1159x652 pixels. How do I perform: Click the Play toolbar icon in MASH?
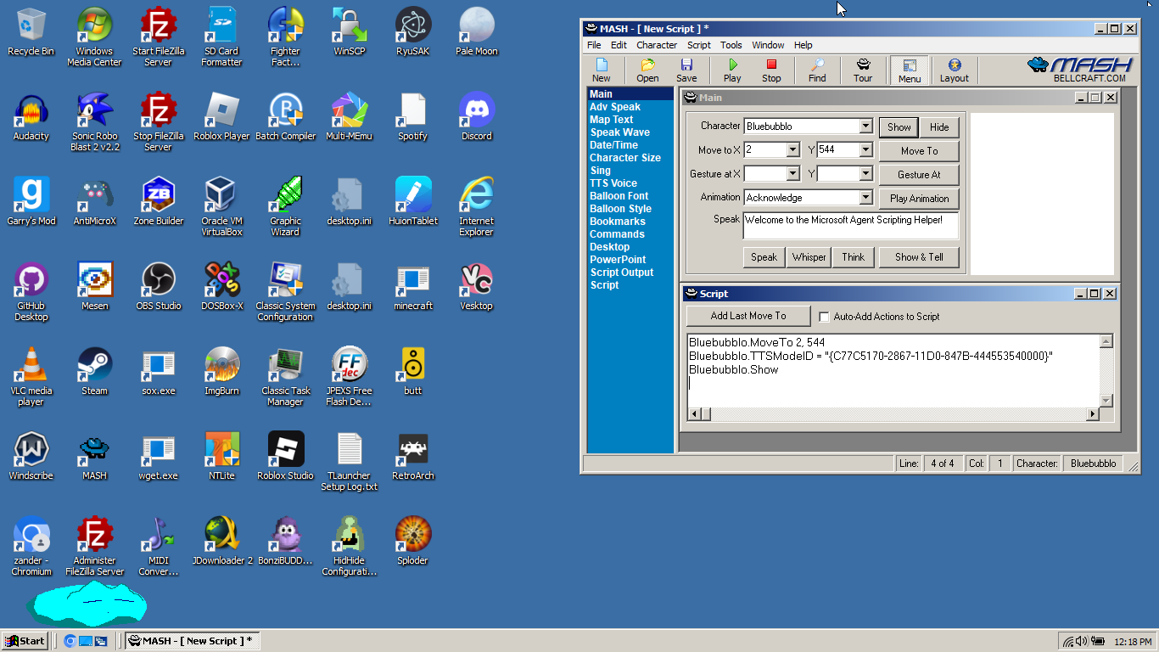pyautogui.click(x=731, y=70)
